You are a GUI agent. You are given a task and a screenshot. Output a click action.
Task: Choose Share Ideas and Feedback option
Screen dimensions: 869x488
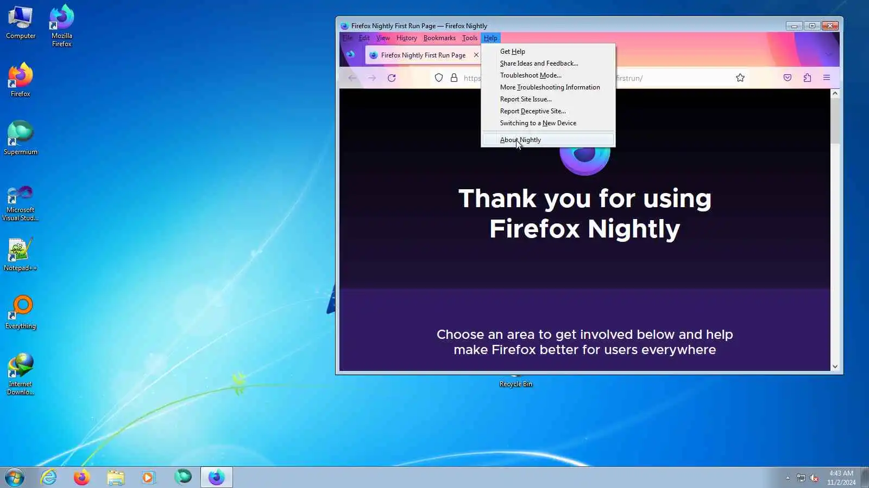[548, 63]
